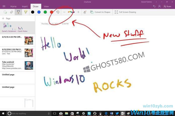Switch to the Home tab
The width and height of the screenshot is (175, 116).
point(13,6)
